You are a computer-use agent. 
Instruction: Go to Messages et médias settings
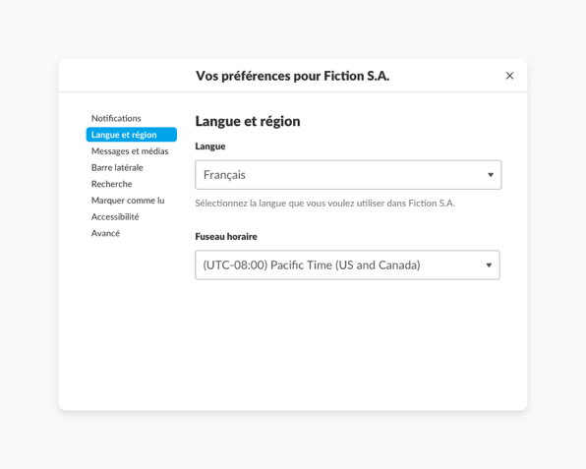click(131, 151)
